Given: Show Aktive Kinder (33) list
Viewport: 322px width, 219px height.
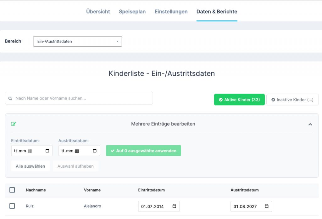Looking at the screenshot, I should click(239, 100).
